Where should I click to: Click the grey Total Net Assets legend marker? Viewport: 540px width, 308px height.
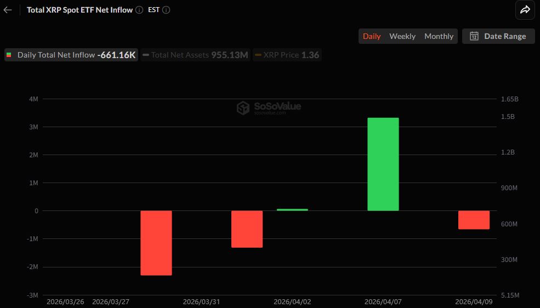click(146, 55)
